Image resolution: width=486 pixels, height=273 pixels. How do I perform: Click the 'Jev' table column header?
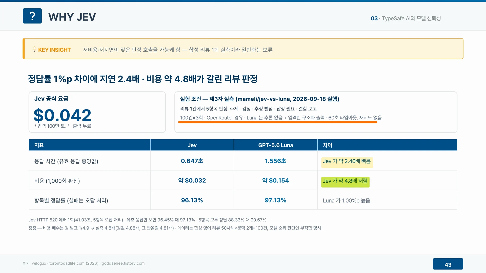[x=192, y=145]
